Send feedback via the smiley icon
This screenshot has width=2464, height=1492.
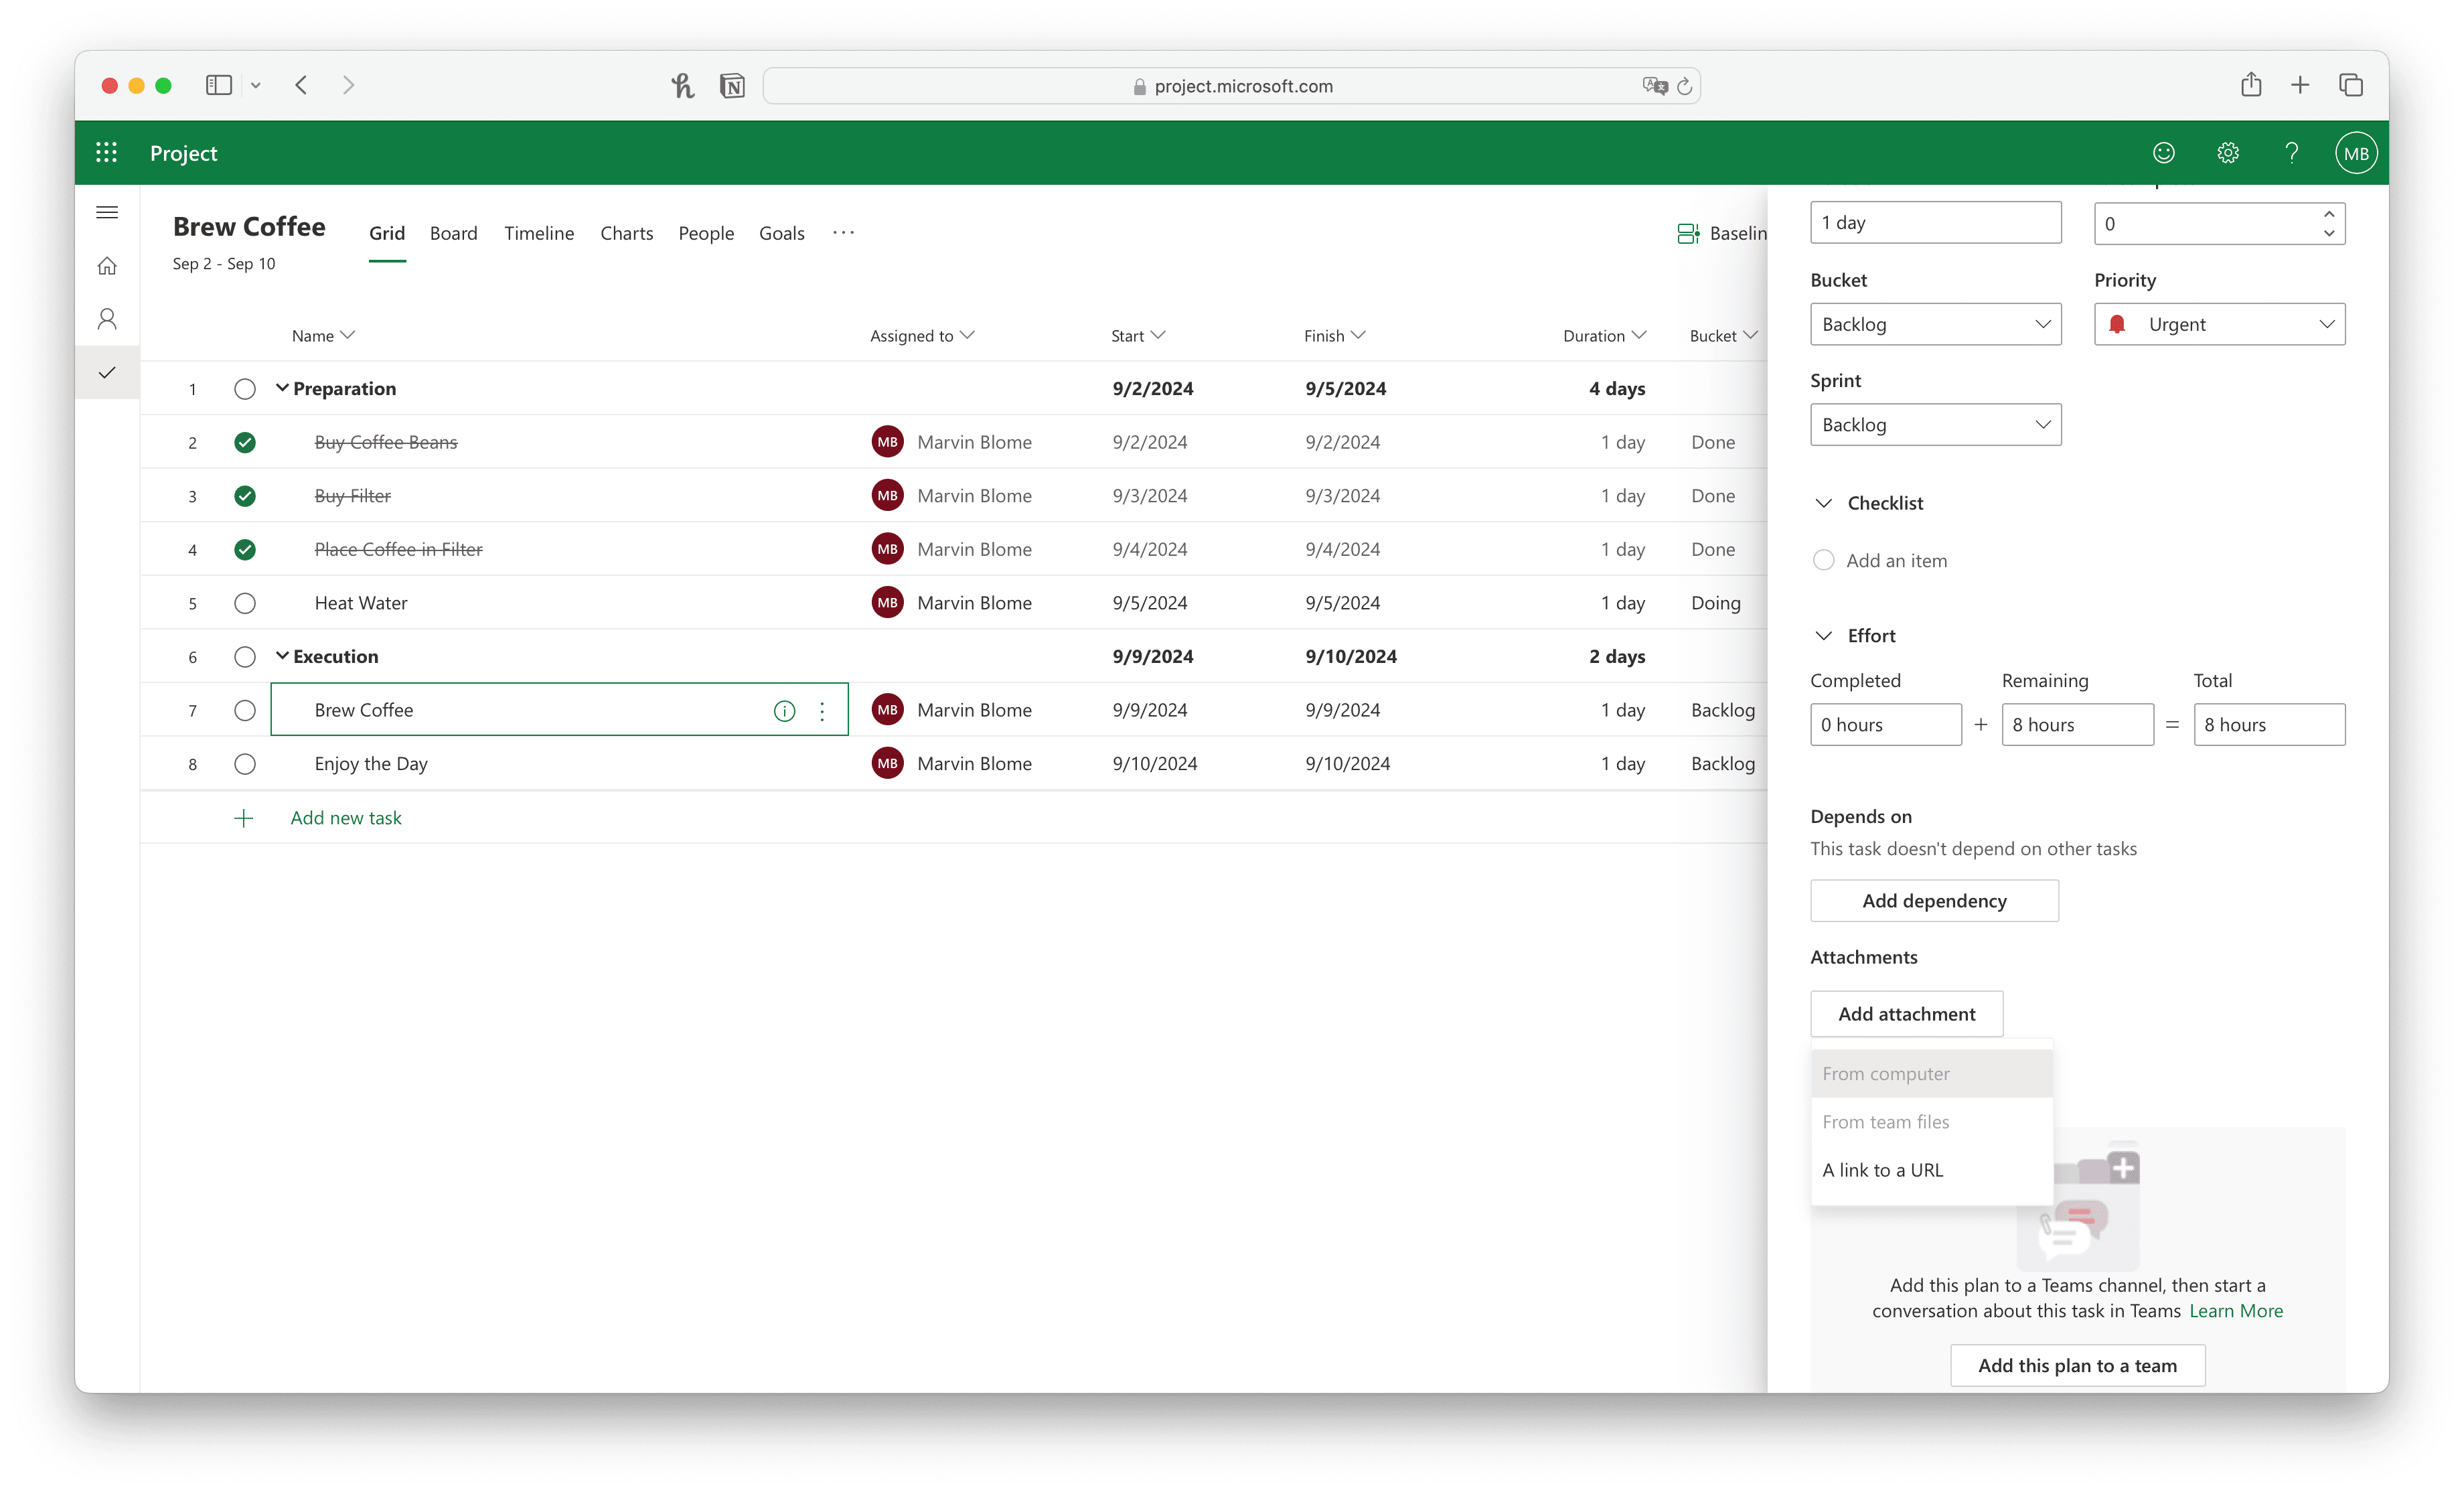(2163, 152)
